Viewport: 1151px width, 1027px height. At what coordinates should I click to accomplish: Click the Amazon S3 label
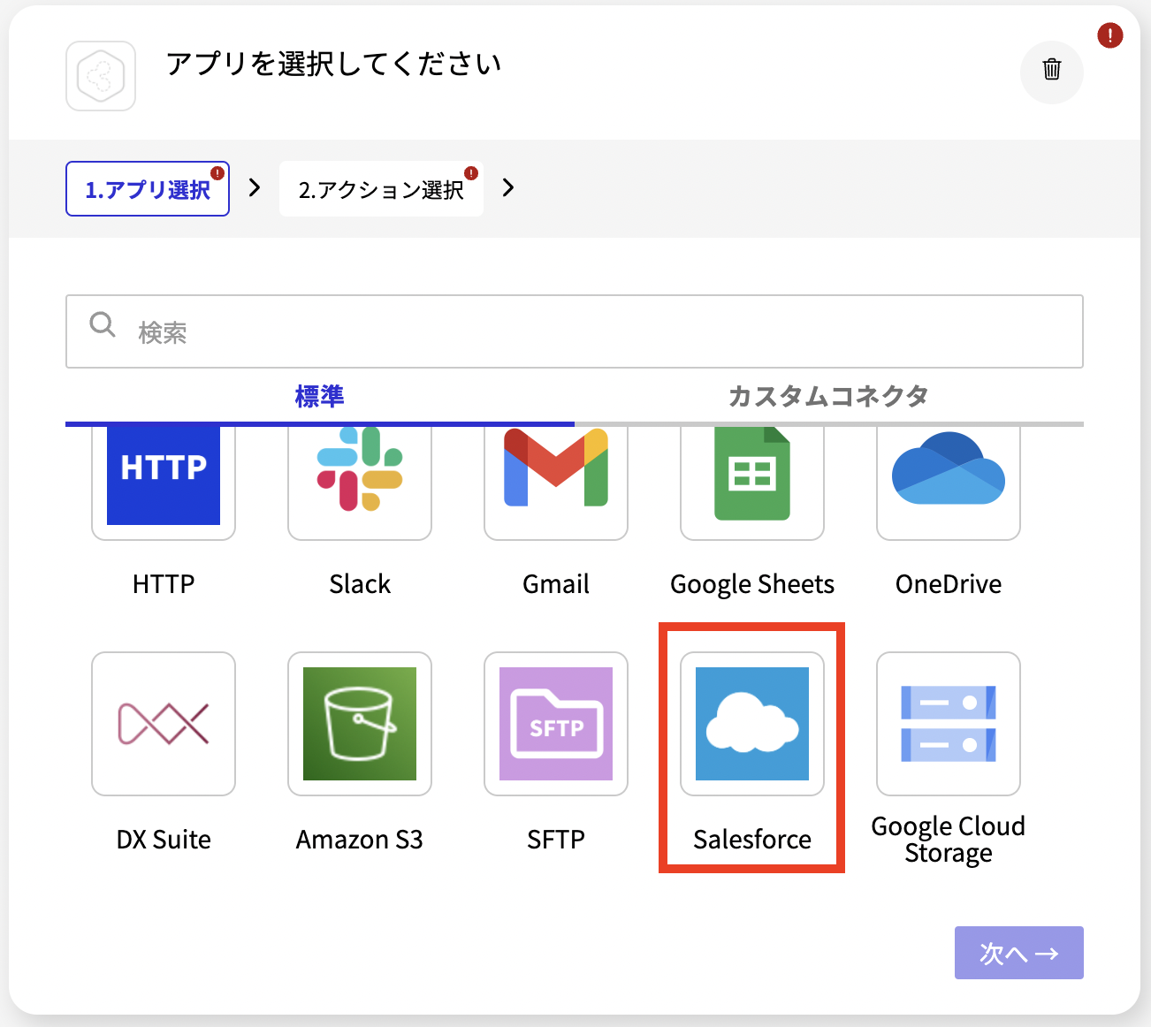pyautogui.click(x=360, y=840)
